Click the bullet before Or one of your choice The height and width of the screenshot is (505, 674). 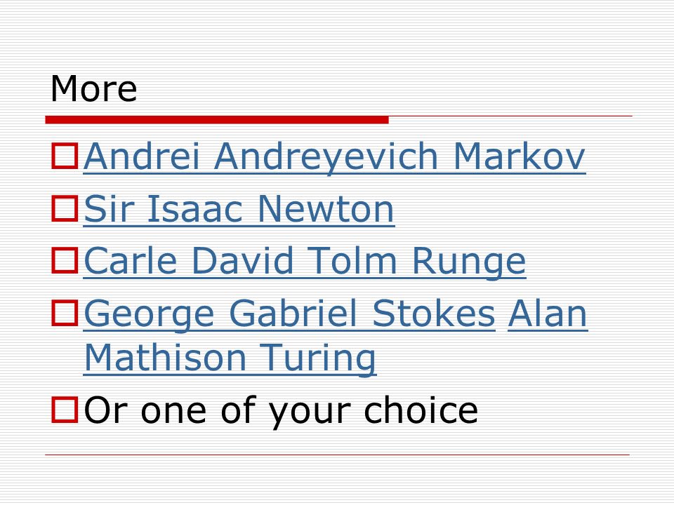[65, 410]
